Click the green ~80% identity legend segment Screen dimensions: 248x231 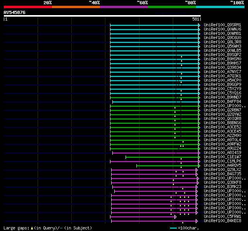pos(172,7)
